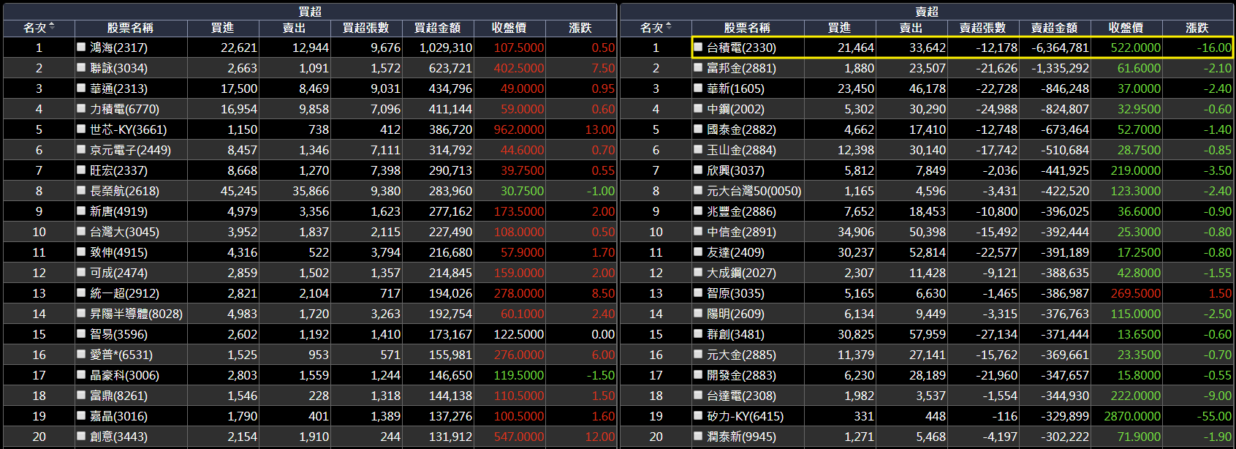The width and height of the screenshot is (1236, 449).
Task: Open stock 群創(3481)
Action: coord(735,334)
